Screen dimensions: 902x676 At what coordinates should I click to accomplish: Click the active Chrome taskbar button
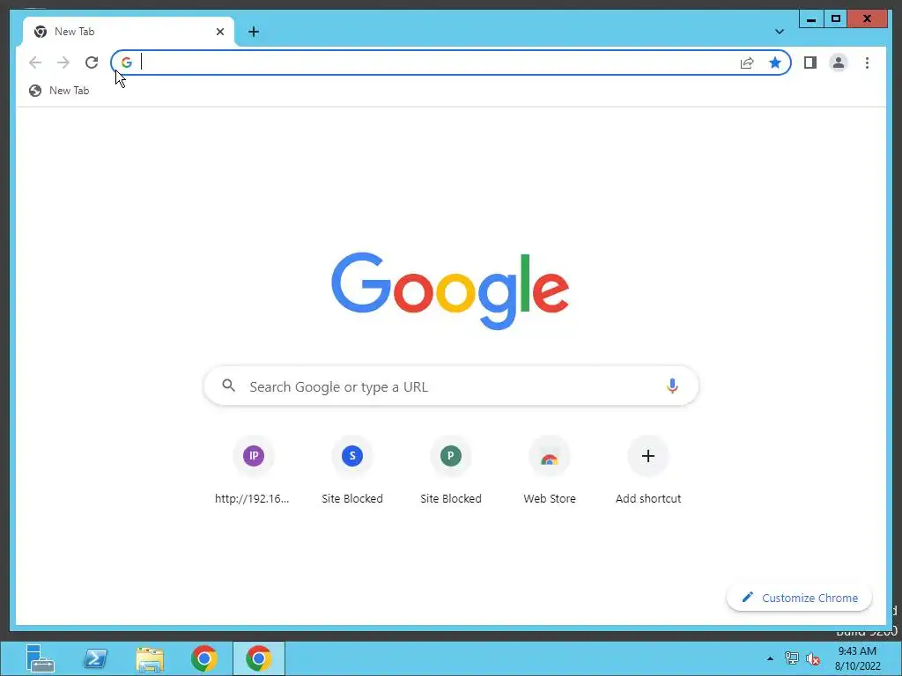coord(258,658)
